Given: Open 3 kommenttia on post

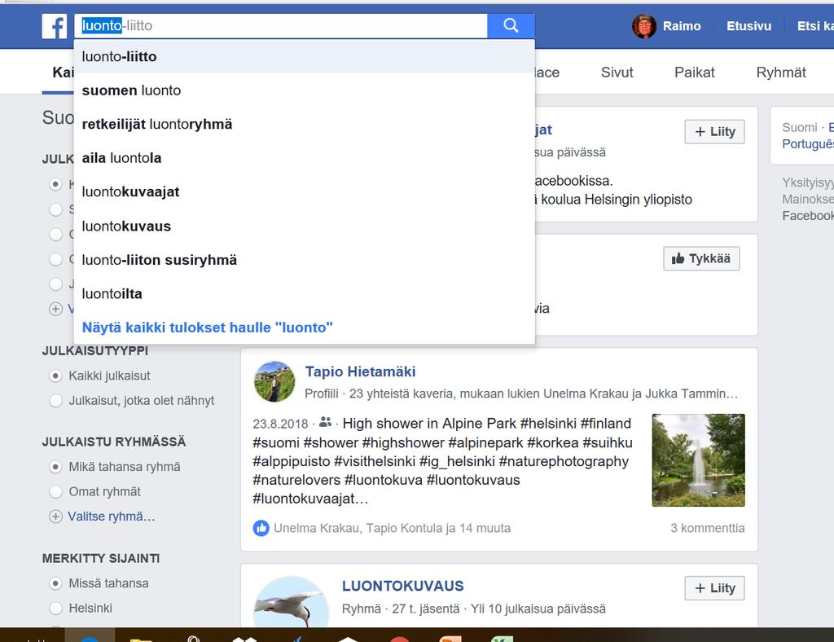Looking at the screenshot, I should tap(708, 528).
